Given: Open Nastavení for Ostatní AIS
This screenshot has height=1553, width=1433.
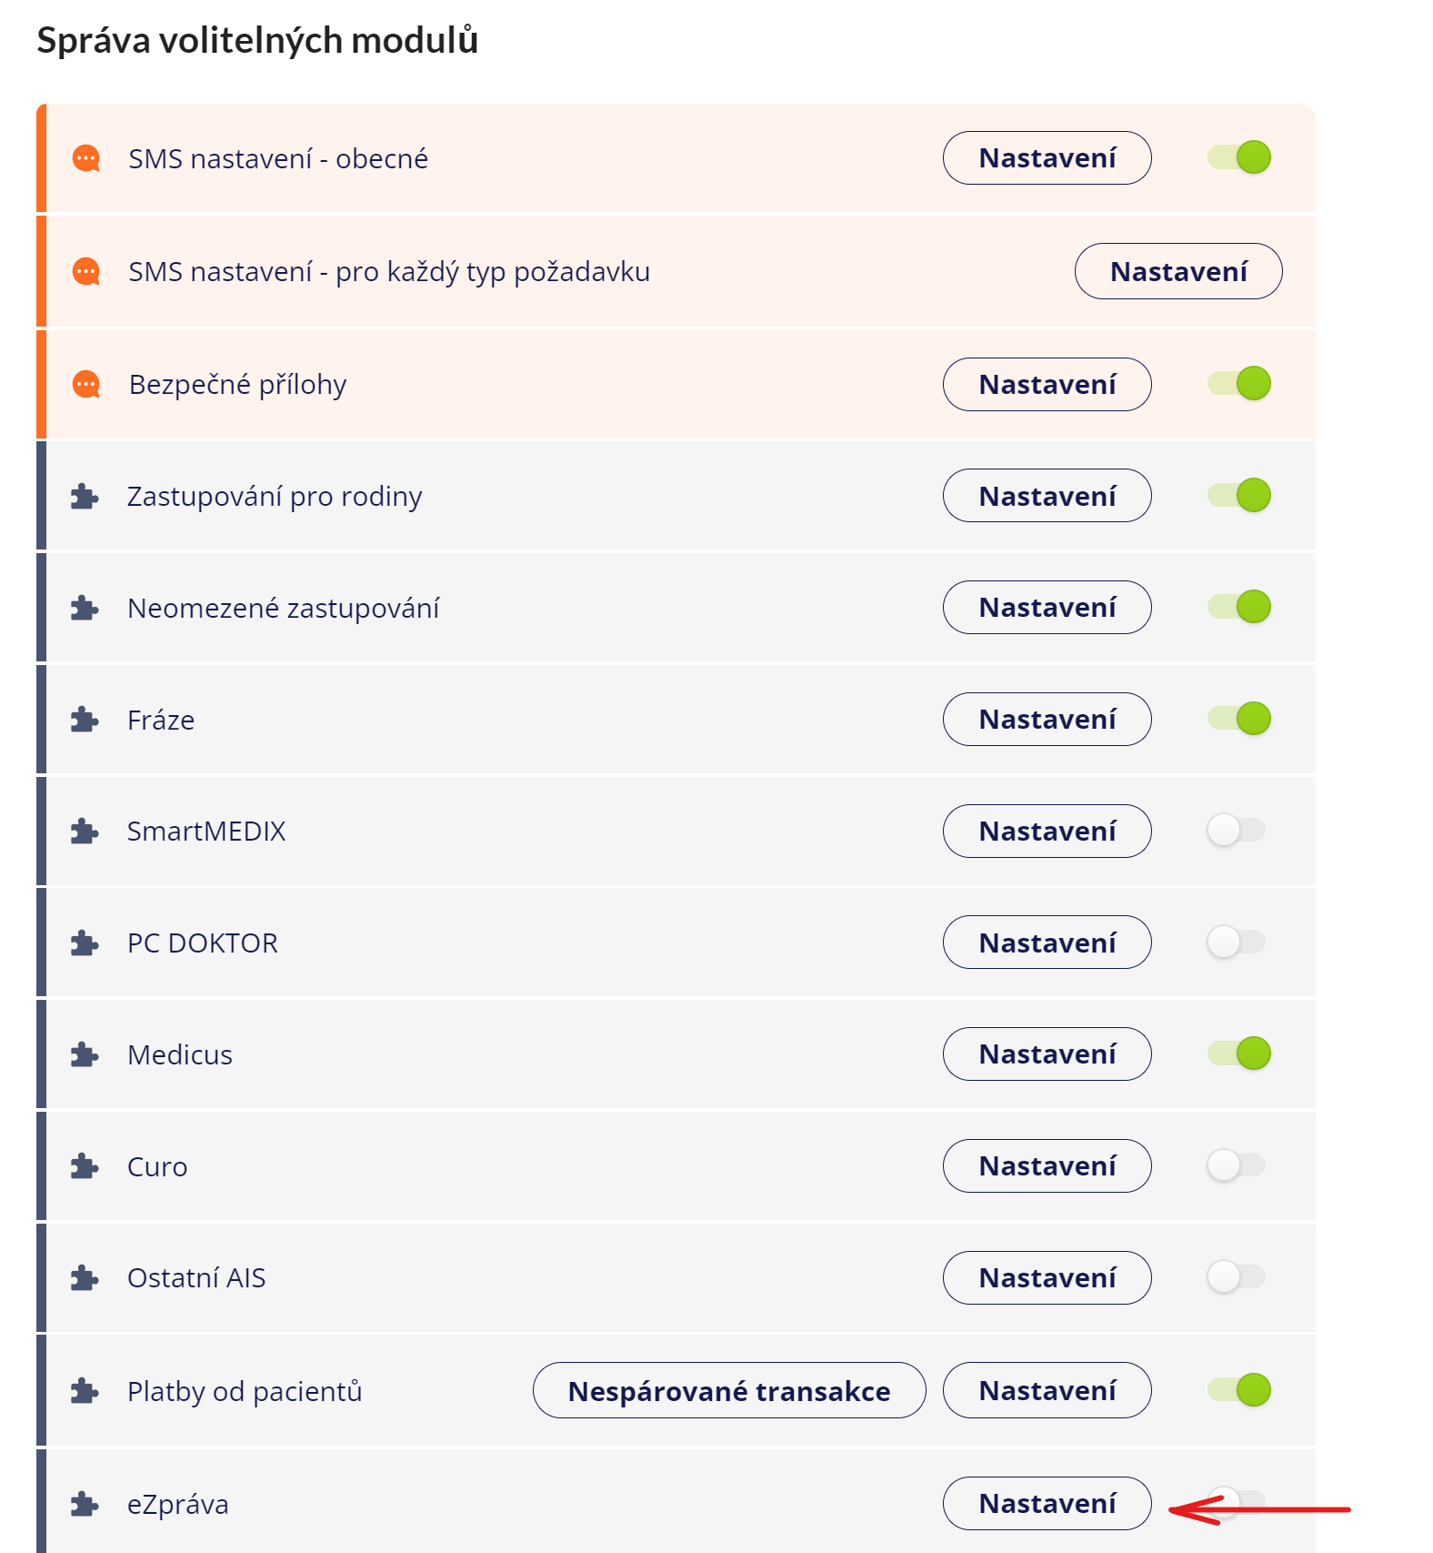Looking at the screenshot, I should 1047,1277.
